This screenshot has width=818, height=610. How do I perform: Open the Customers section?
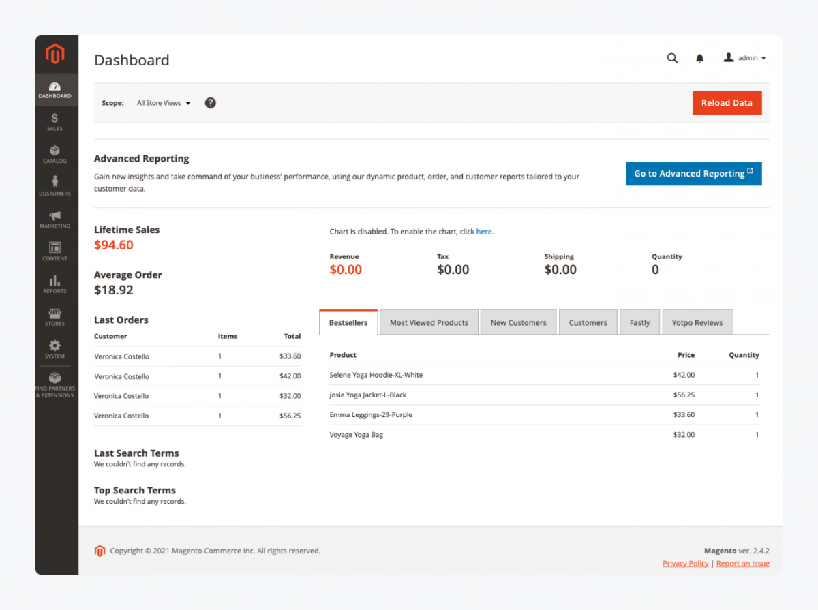pyautogui.click(x=55, y=187)
